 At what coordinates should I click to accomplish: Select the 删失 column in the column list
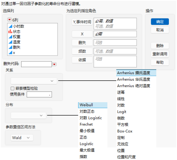[17, 47]
